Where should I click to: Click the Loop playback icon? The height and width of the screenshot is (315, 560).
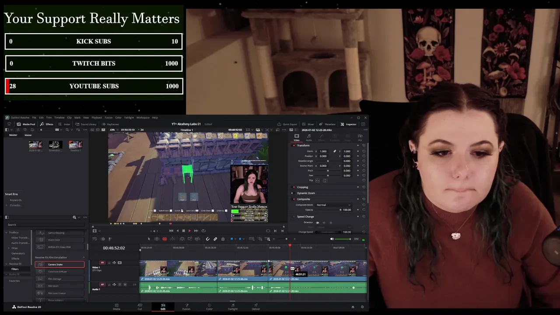coord(203,231)
